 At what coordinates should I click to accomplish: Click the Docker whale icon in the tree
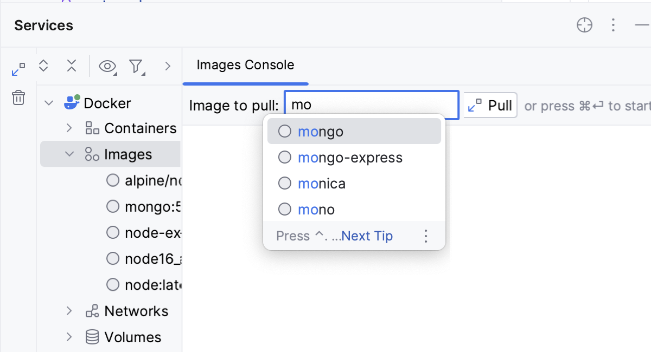tap(72, 102)
